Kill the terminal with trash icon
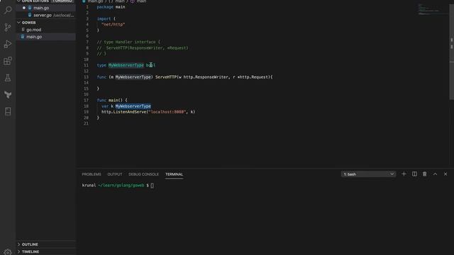Viewport: 454px width, 255px height. pyautogui.click(x=424, y=174)
